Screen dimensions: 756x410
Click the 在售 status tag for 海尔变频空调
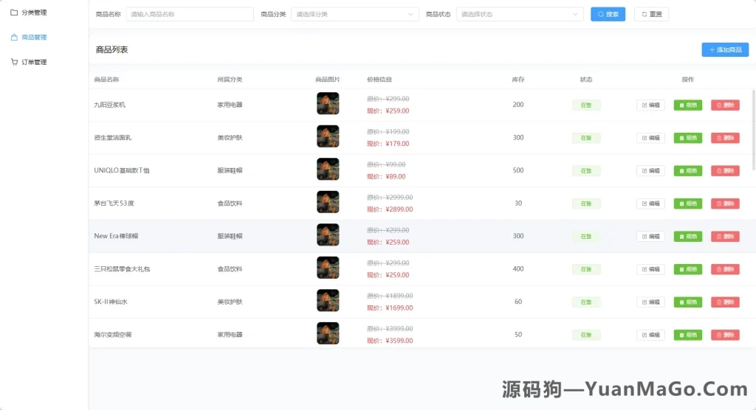[586, 335]
